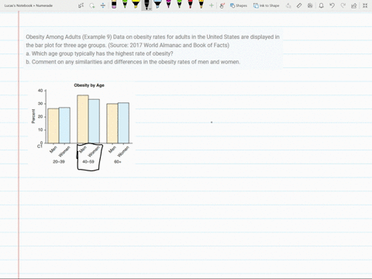
Task: Click the Ink to Text icon
Action: click(288, 5)
